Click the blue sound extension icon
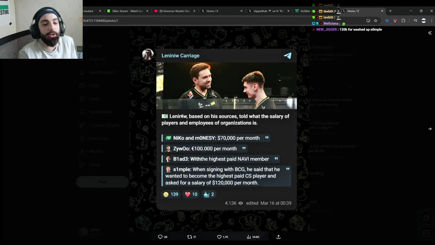 pos(387,21)
